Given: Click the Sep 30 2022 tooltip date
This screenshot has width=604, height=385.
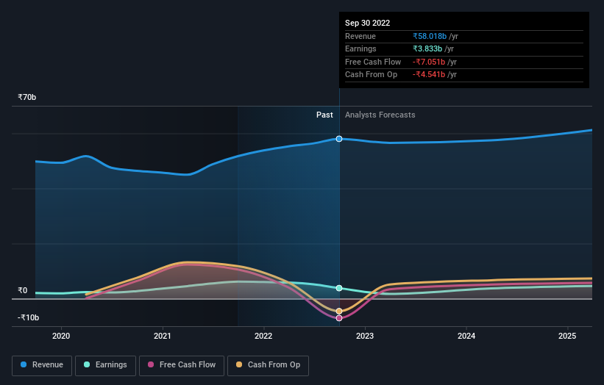Looking at the screenshot, I should click(368, 23).
